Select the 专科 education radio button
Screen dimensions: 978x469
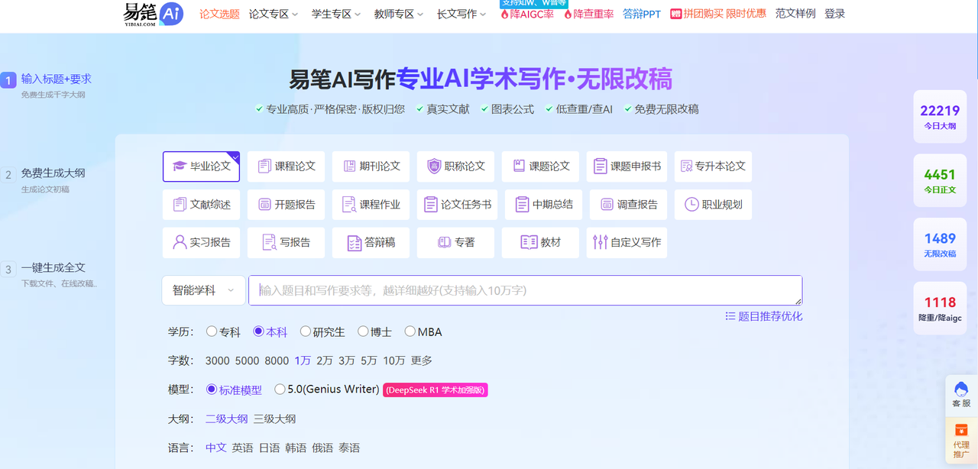(x=212, y=332)
